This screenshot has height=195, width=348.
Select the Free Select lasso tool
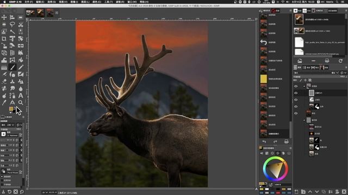12,24
